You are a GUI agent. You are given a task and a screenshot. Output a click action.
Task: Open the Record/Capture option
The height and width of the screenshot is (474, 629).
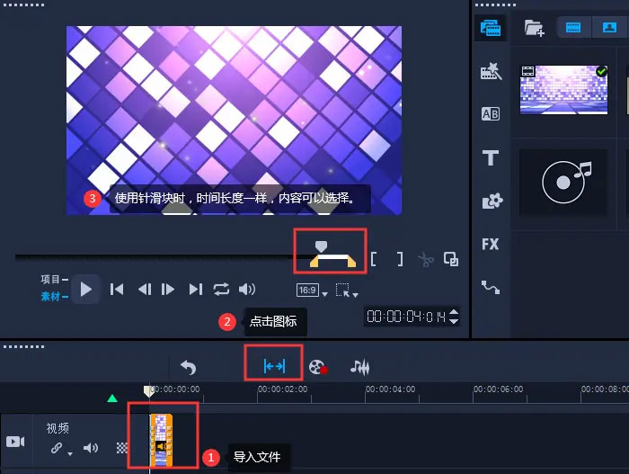tap(318, 367)
